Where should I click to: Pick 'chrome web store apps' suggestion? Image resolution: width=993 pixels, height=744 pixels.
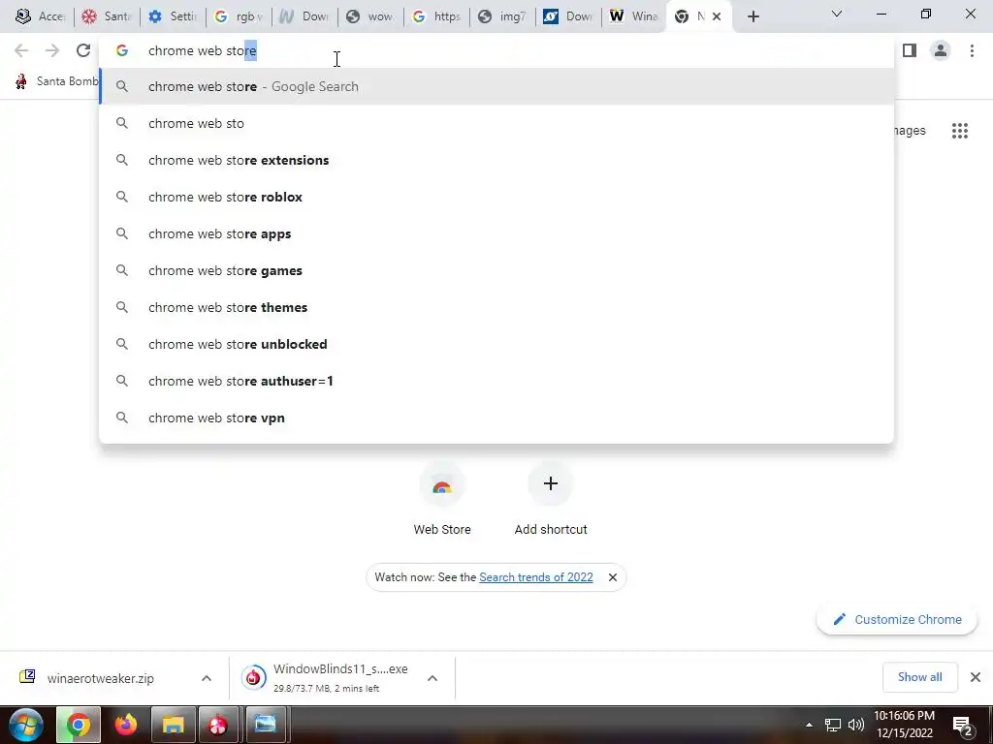click(496, 233)
